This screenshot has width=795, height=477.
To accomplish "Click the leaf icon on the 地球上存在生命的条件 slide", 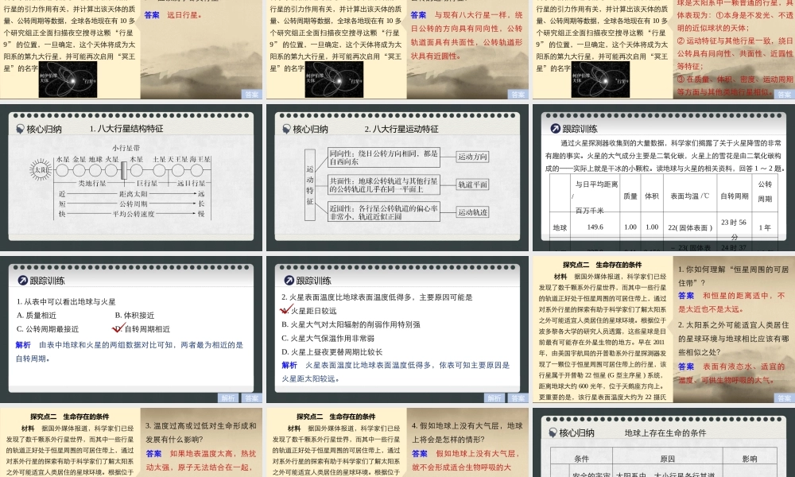I will click(553, 432).
